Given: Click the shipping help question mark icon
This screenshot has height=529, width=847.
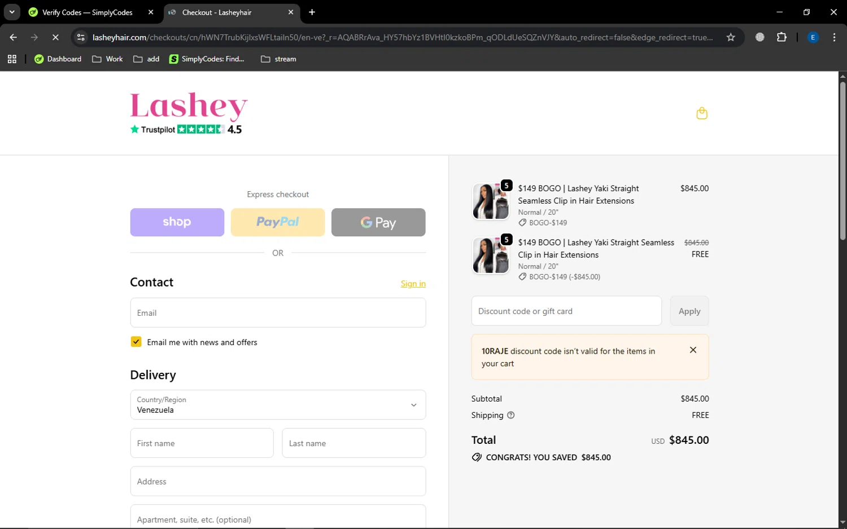Looking at the screenshot, I should 511,415.
